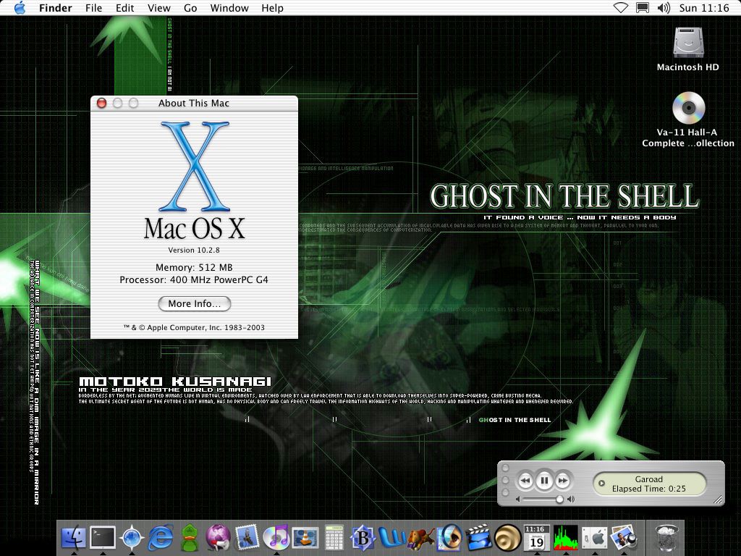Open the Help menu
The image size is (741, 556).
(272, 8)
